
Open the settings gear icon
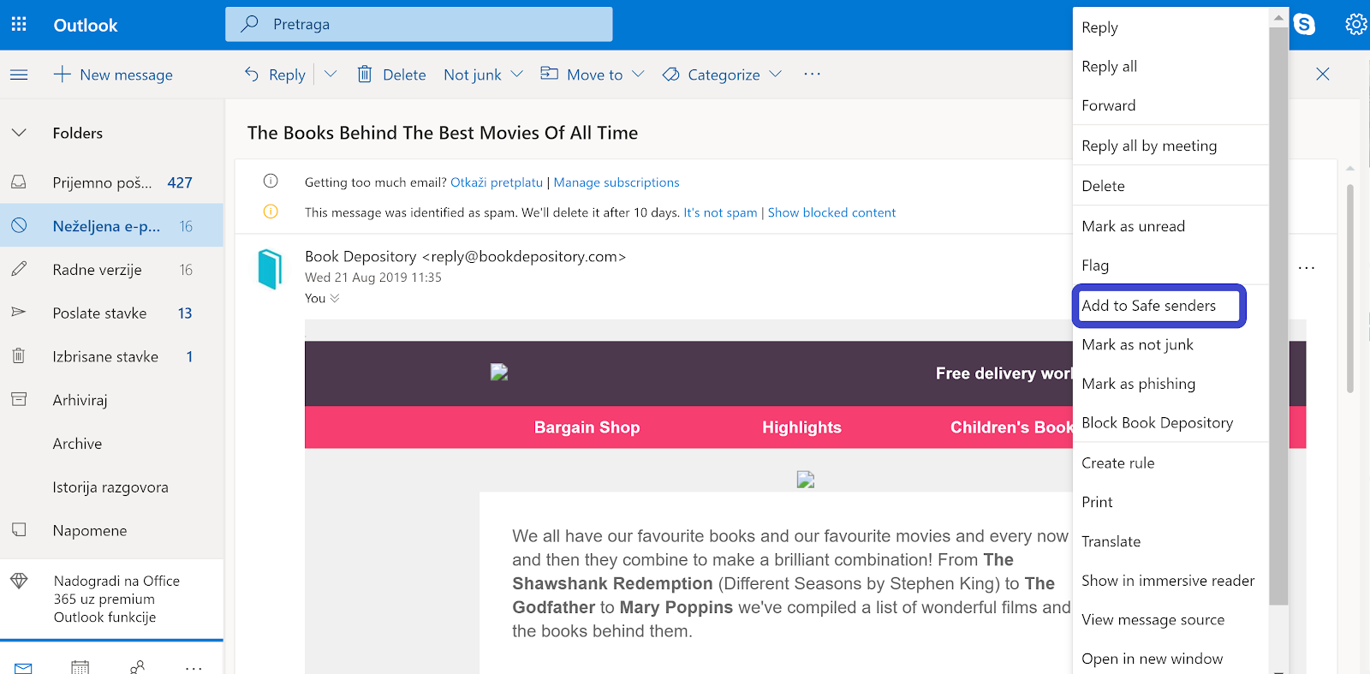click(1355, 24)
